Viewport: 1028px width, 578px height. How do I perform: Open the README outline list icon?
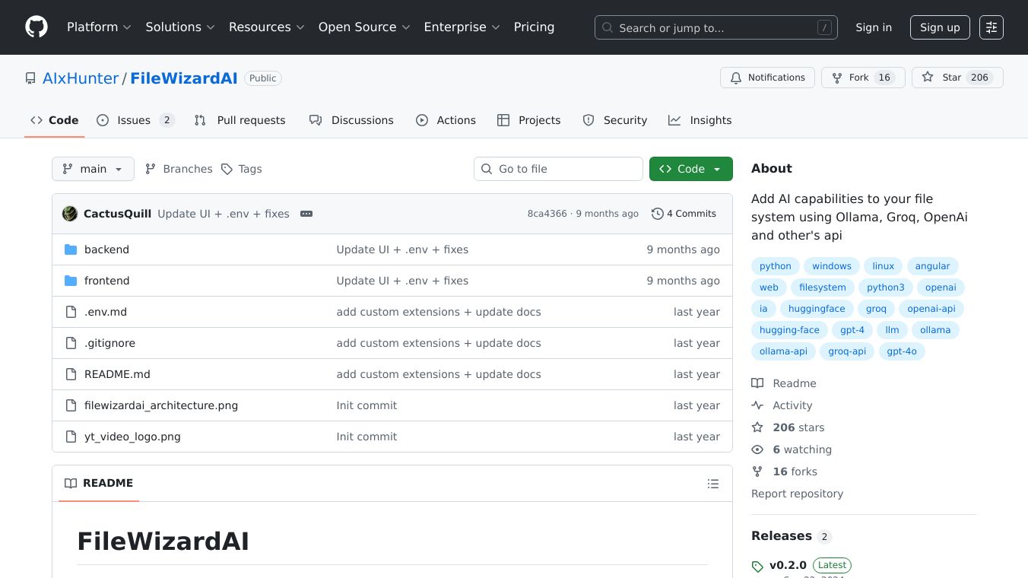[712, 484]
